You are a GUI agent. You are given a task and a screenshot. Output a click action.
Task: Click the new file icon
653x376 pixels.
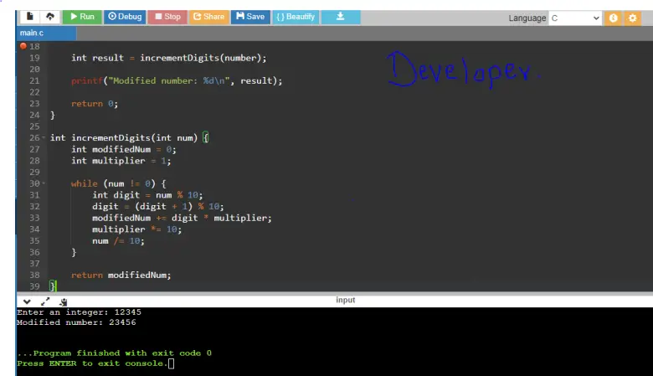click(x=30, y=17)
